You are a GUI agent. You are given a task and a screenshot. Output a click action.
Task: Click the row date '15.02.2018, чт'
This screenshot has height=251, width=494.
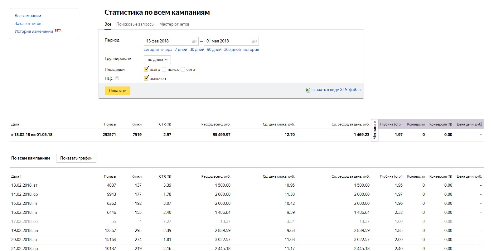pyautogui.click(x=24, y=203)
